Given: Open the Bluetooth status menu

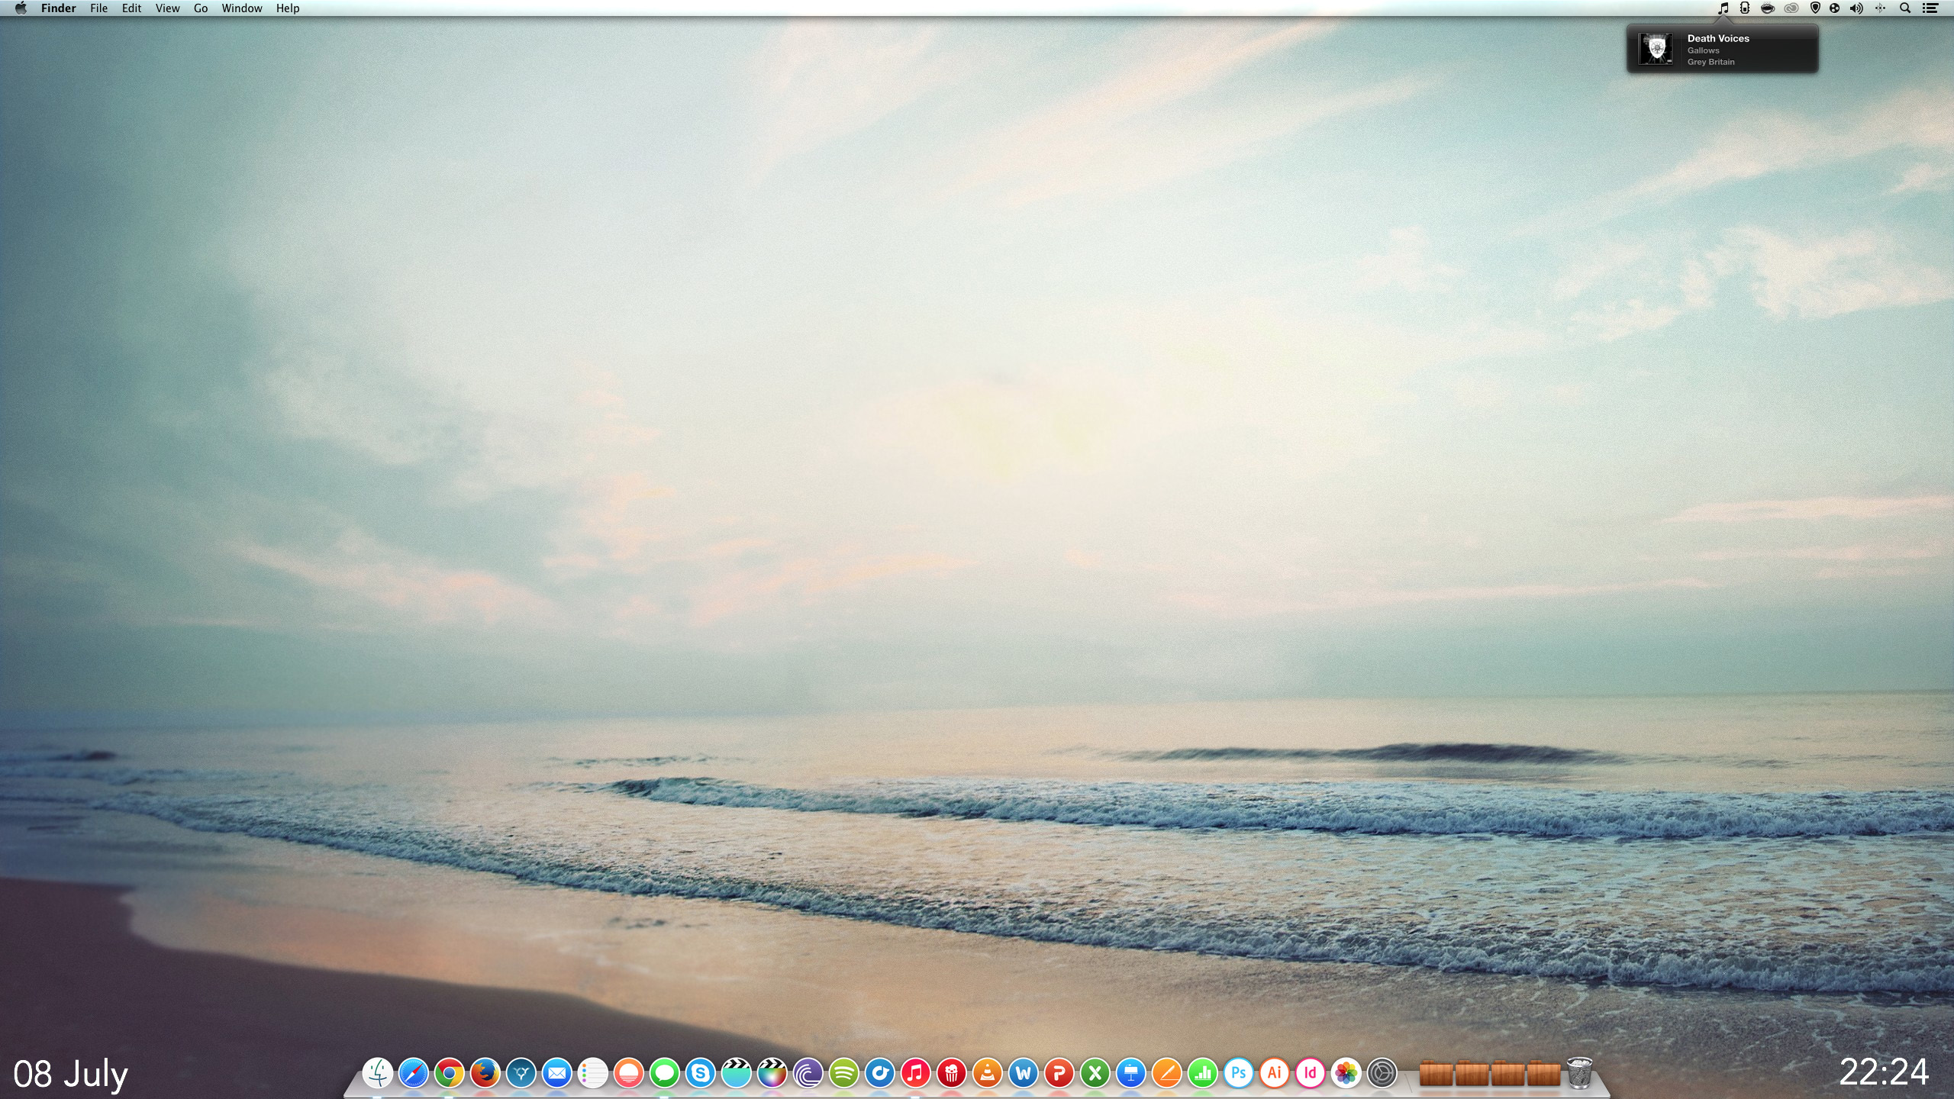Looking at the screenshot, I should pos(1881,8).
